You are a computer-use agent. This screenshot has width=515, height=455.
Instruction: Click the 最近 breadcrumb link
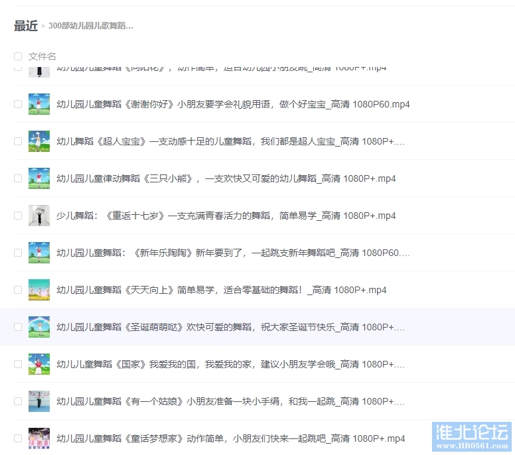[x=25, y=26]
